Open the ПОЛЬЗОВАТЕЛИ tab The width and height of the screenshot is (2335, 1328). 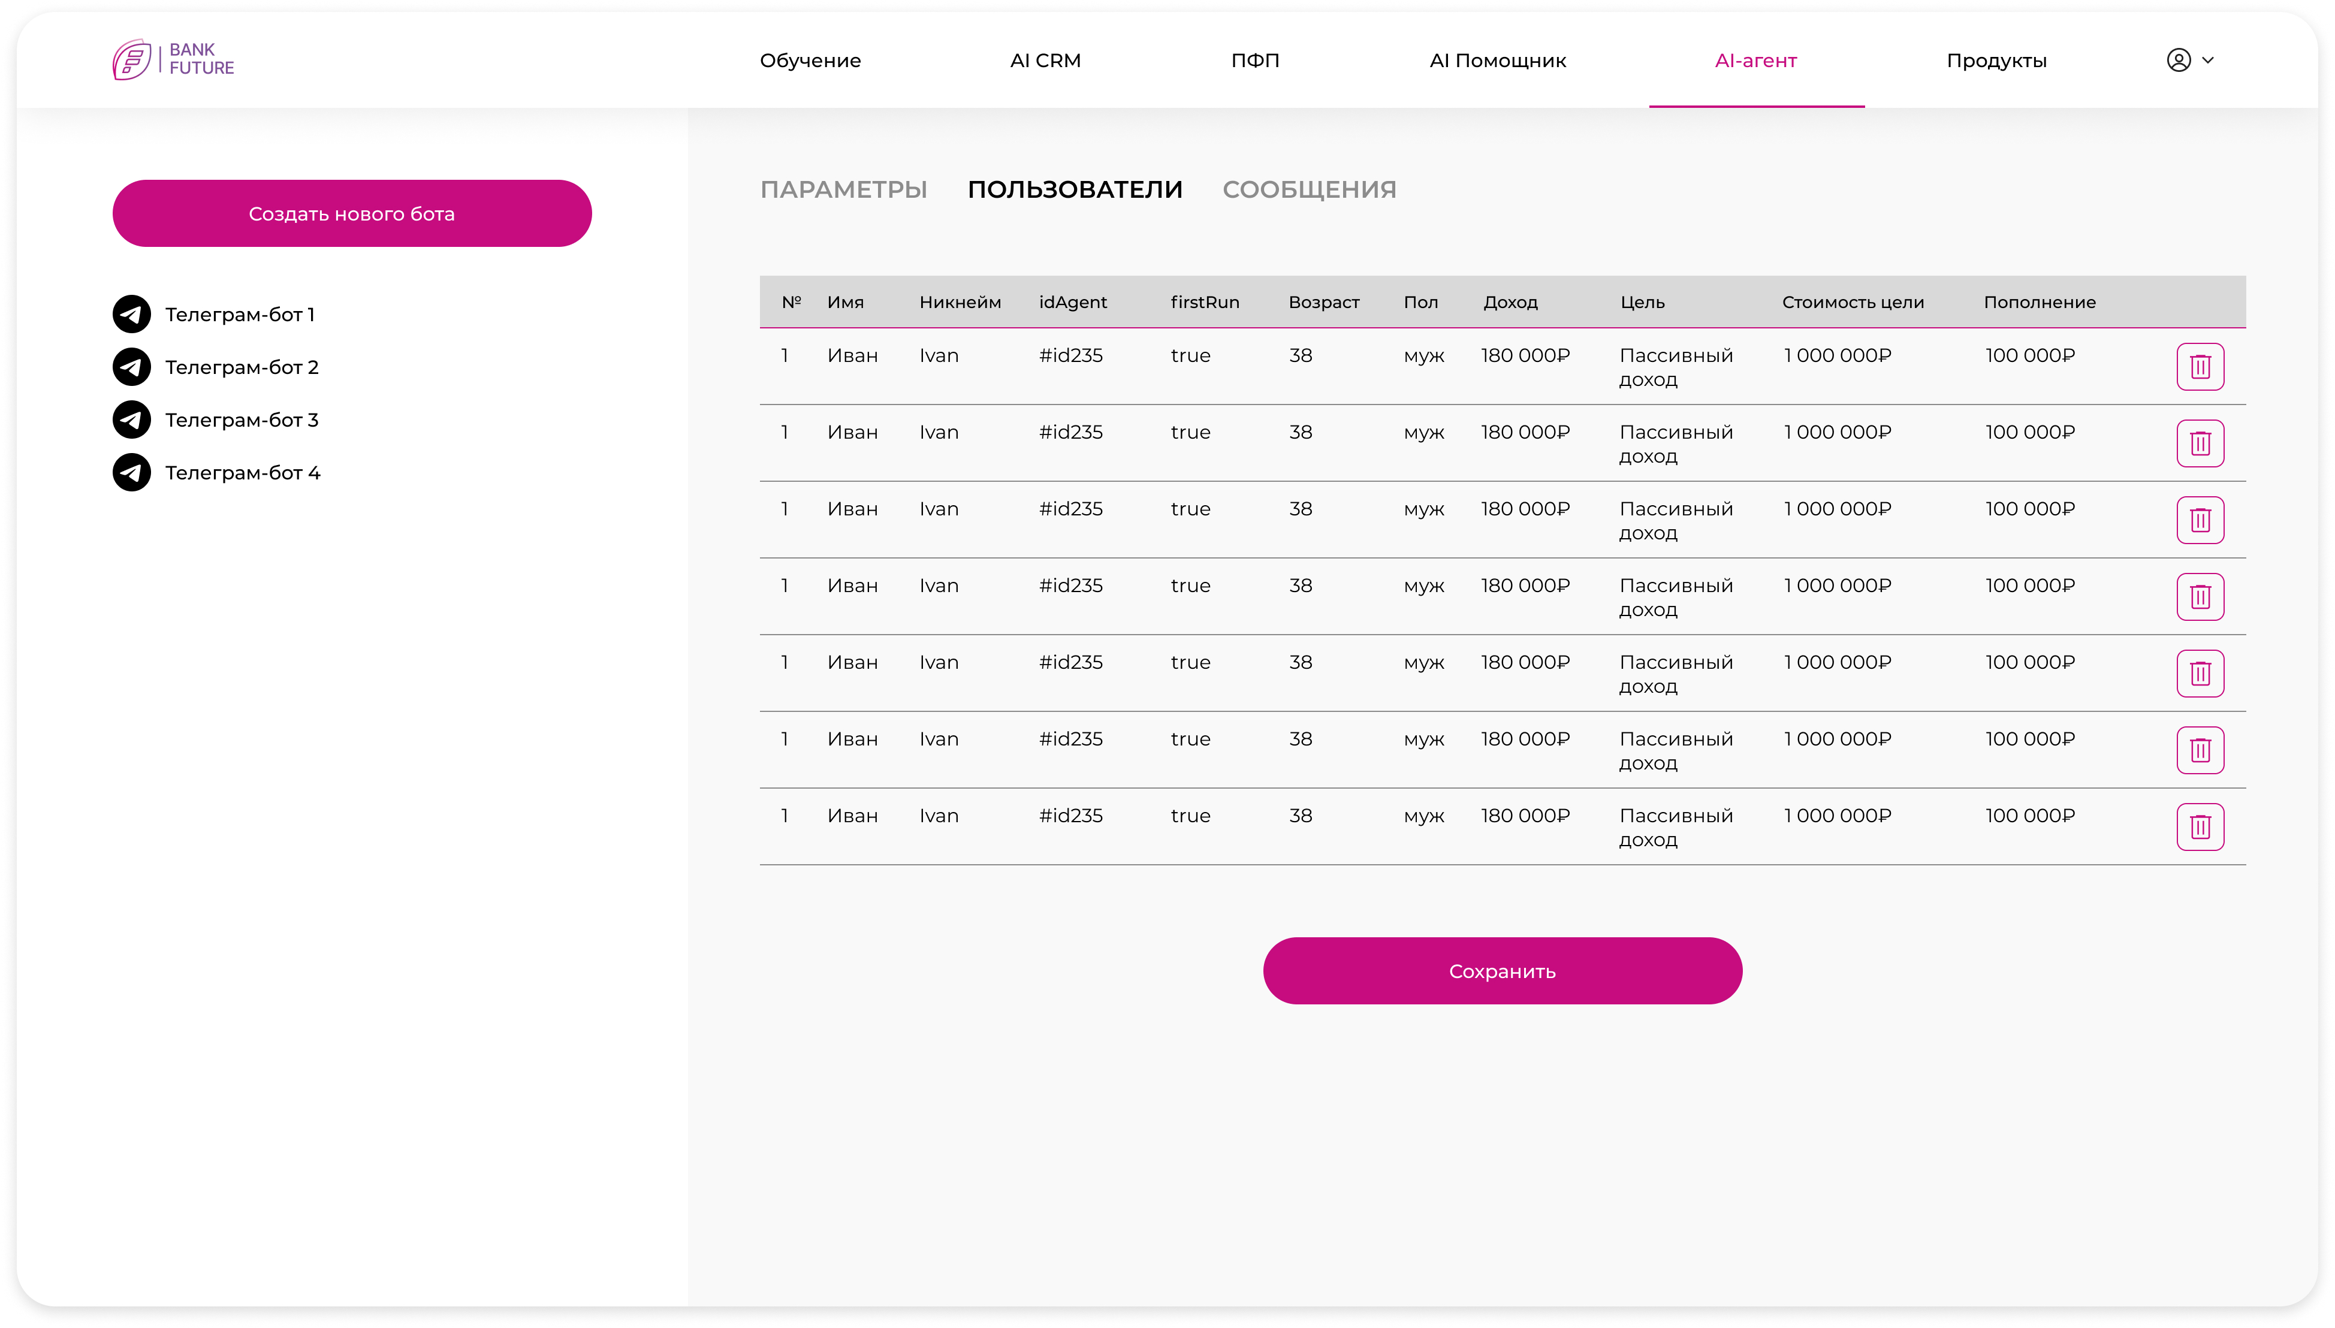1075,190
